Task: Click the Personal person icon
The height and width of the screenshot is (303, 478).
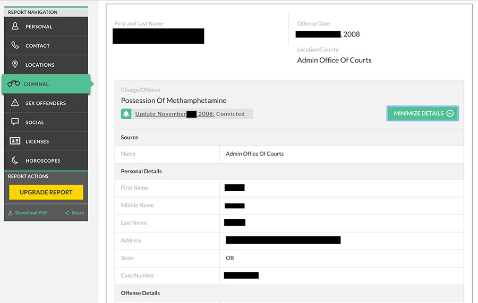Action: coord(15,26)
